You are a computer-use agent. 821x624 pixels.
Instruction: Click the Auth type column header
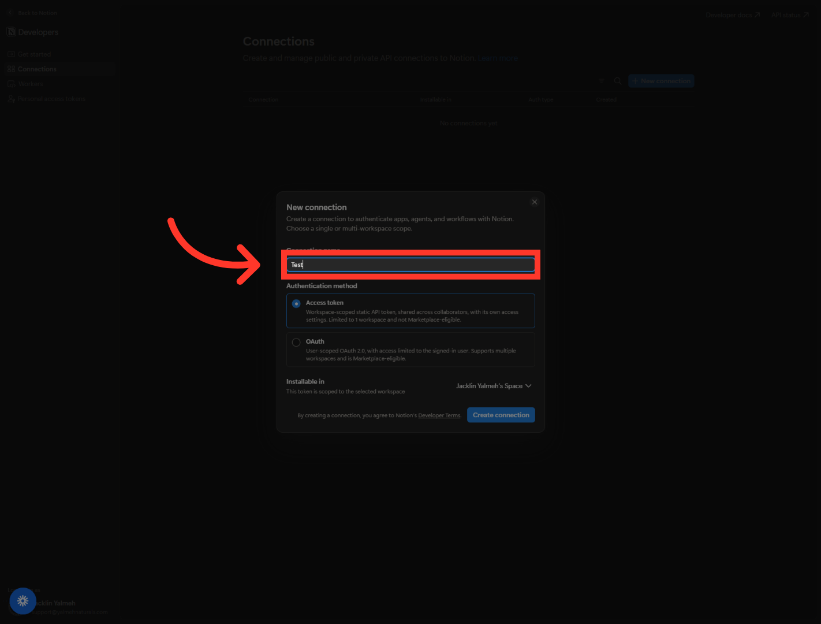pyautogui.click(x=541, y=100)
